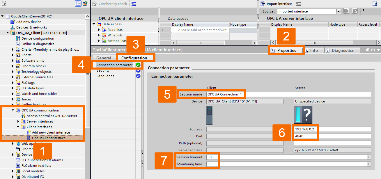Switch to the Diagnostics tab

click(x=342, y=50)
